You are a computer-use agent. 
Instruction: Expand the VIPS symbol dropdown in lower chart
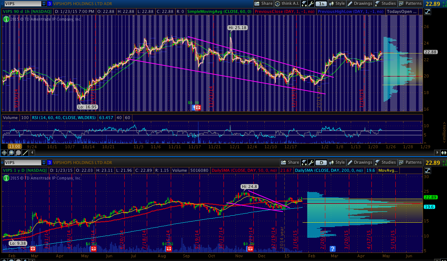pos(44,163)
